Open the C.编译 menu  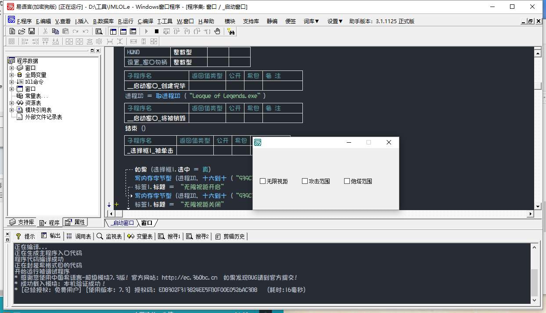click(145, 21)
